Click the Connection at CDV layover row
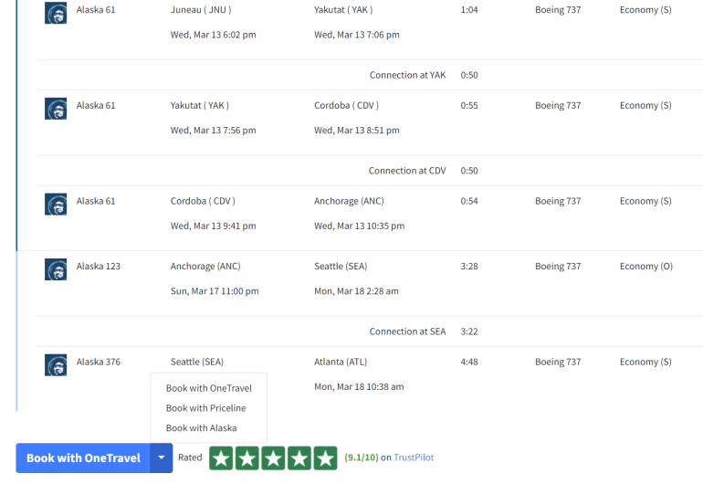The height and width of the screenshot is (484, 703). click(407, 171)
